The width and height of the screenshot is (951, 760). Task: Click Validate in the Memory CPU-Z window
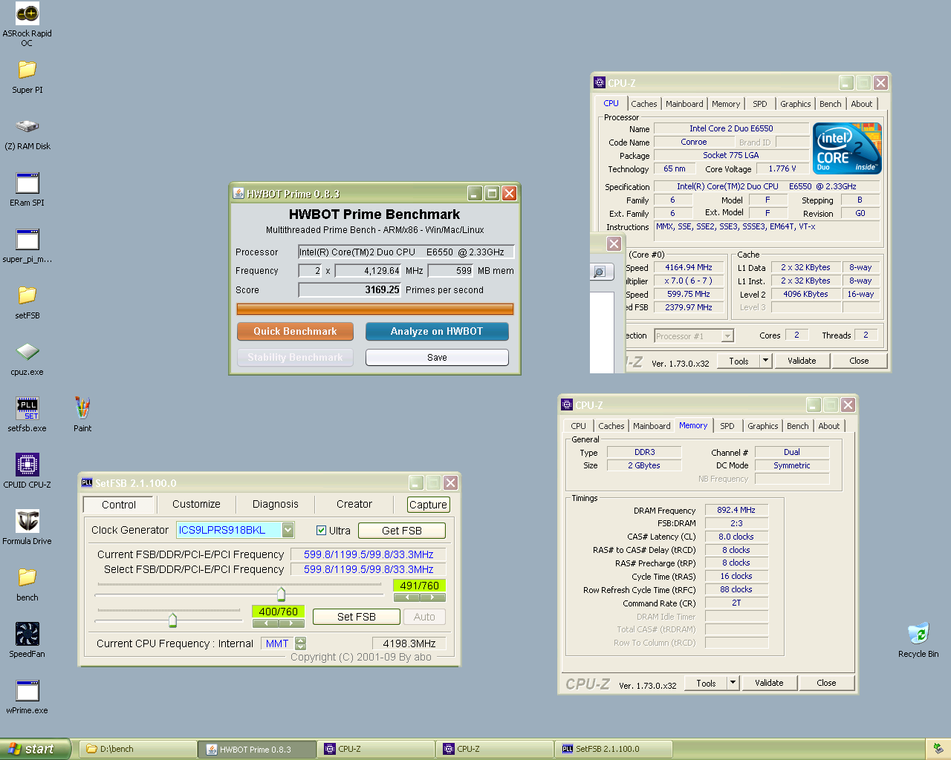click(x=769, y=683)
